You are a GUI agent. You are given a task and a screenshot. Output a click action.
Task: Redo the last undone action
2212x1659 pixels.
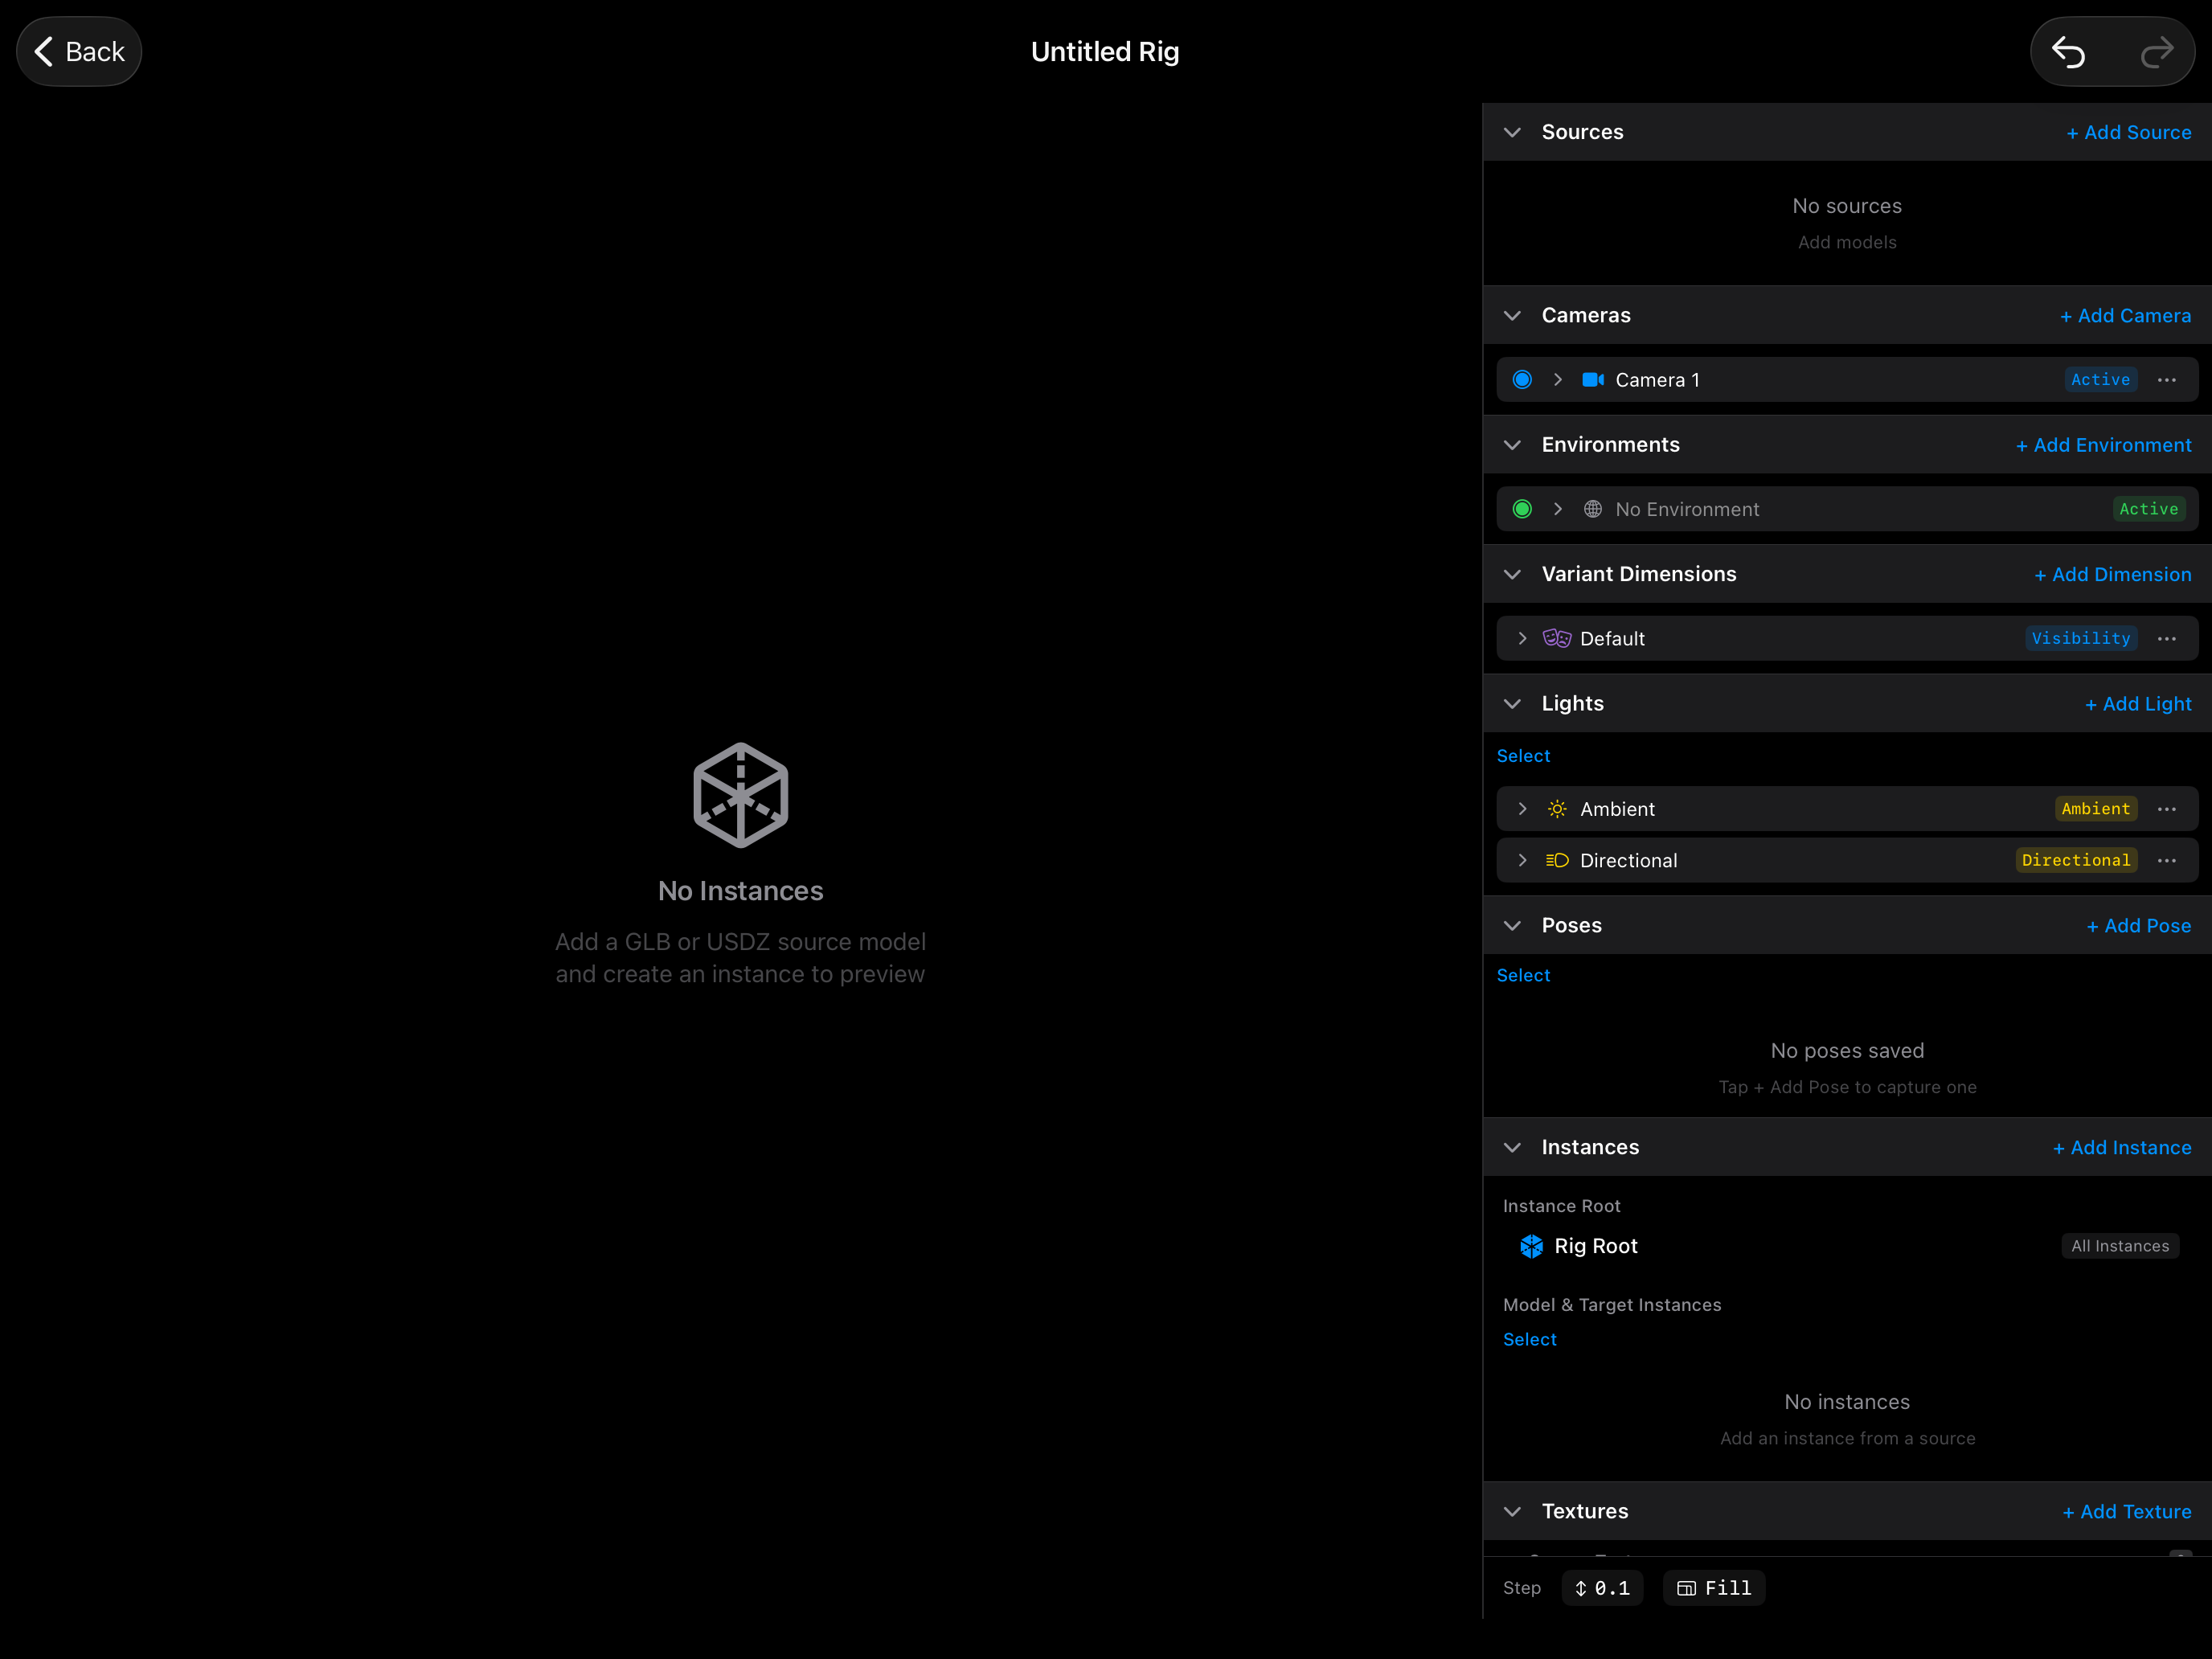(2157, 51)
